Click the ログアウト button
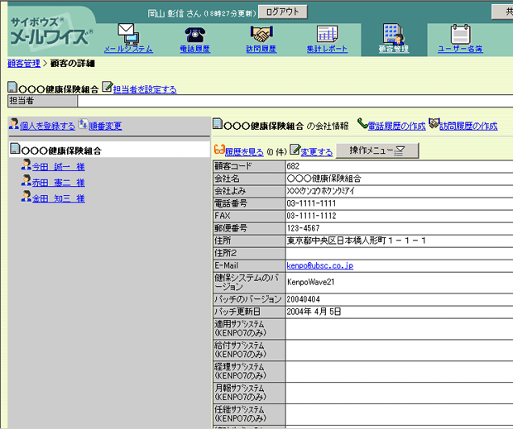This screenshot has width=513, height=429. click(283, 12)
